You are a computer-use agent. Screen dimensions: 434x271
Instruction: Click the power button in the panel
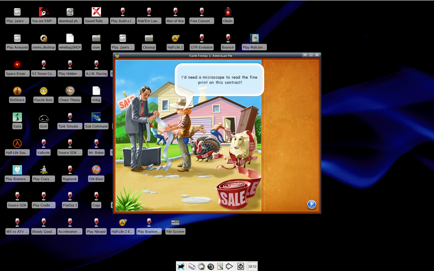[241, 266]
